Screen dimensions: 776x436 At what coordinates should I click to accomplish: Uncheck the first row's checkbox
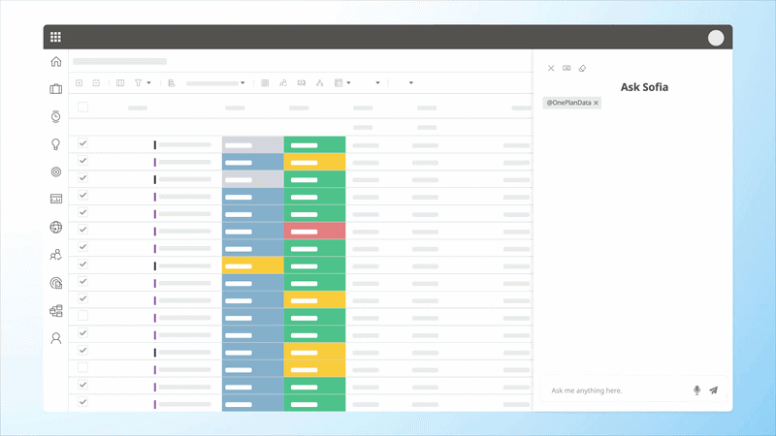(x=83, y=143)
